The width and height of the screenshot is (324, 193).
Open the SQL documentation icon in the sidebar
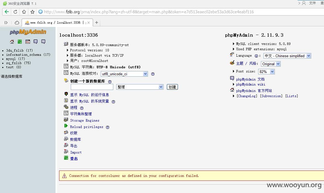click(43, 42)
